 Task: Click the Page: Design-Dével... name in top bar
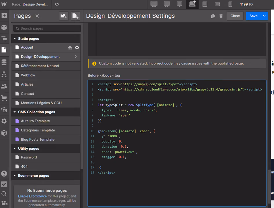(30, 4)
